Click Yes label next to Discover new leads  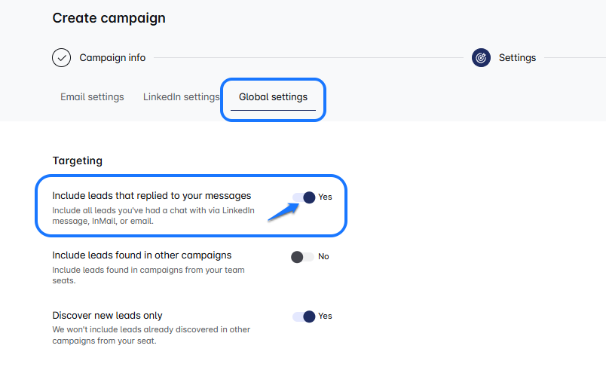tap(325, 316)
